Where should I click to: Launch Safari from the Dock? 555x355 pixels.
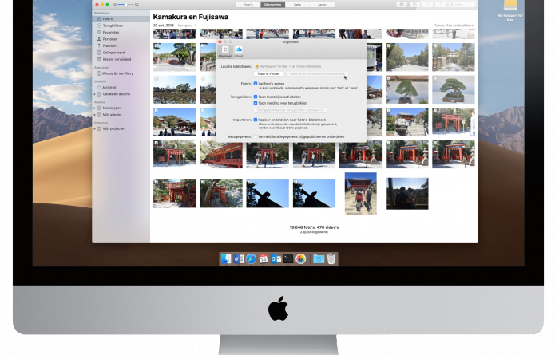[x=251, y=259]
